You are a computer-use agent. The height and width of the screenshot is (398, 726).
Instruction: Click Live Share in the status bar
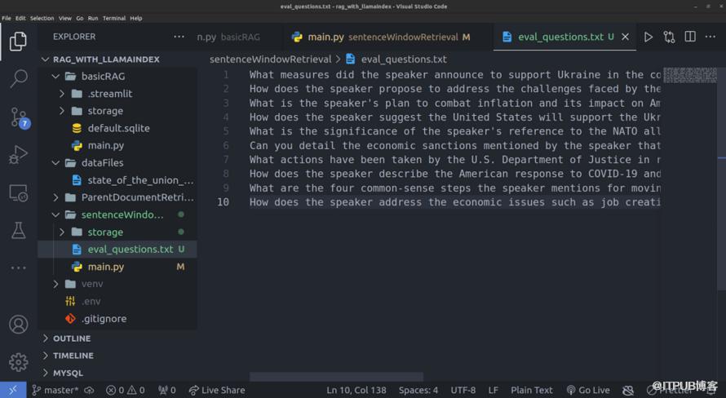point(216,390)
